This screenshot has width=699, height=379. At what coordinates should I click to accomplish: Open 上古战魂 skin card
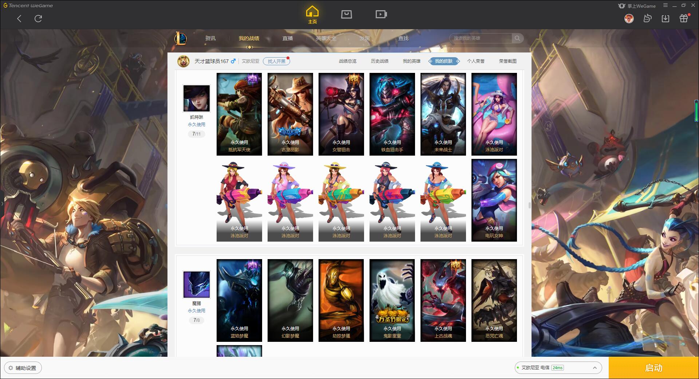(443, 300)
